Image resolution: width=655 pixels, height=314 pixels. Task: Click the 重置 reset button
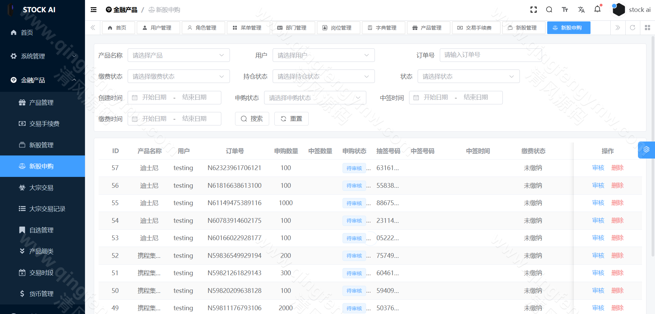click(291, 118)
